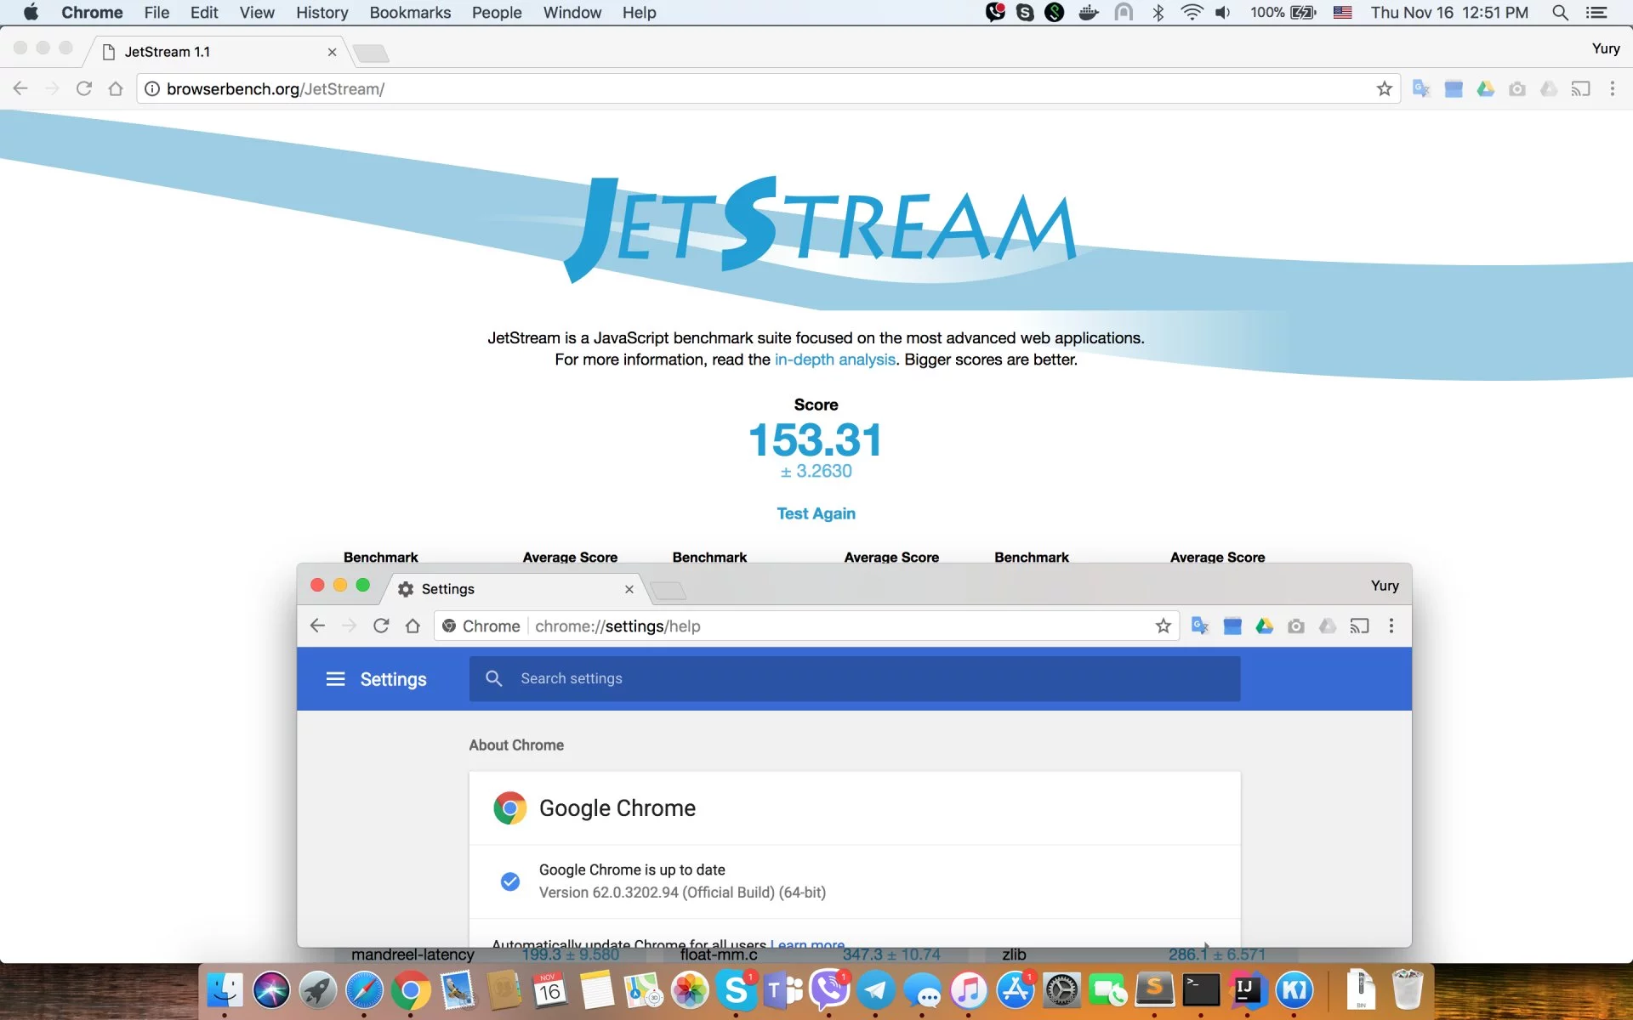Reload the Settings window page
The image size is (1633, 1020).
381,626
